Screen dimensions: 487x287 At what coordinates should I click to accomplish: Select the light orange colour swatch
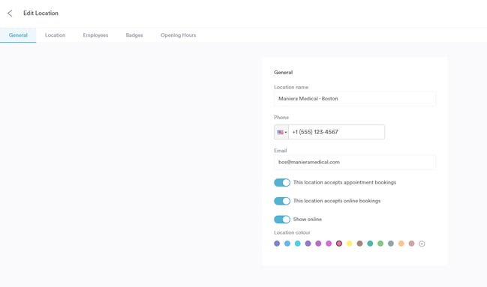(401, 244)
